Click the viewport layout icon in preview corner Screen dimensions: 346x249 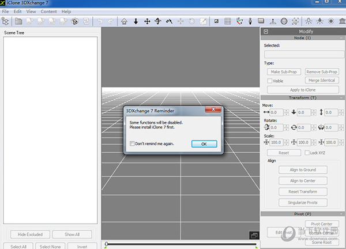click(x=254, y=235)
